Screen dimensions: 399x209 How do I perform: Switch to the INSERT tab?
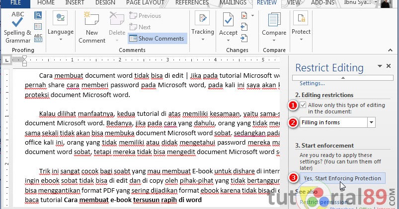[x=75, y=3]
